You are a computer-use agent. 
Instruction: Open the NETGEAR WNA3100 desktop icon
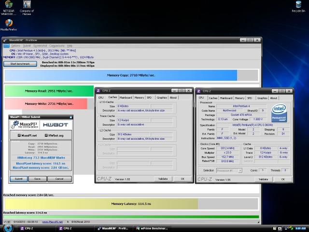pyautogui.click(x=9, y=8)
